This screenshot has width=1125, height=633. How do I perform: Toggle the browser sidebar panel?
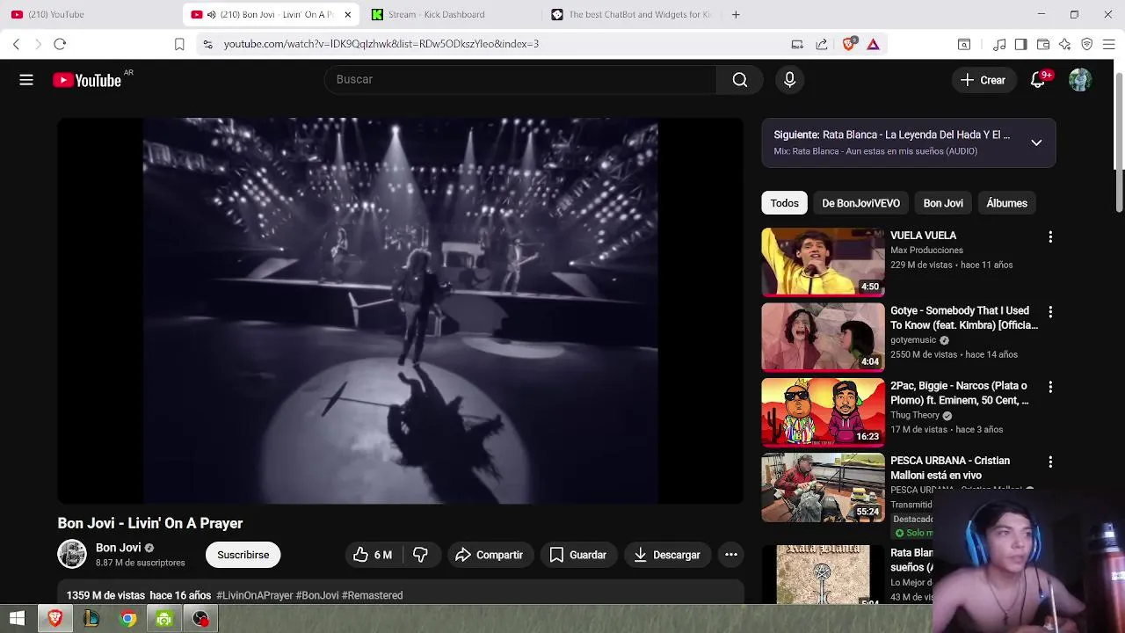click(1020, 44)
